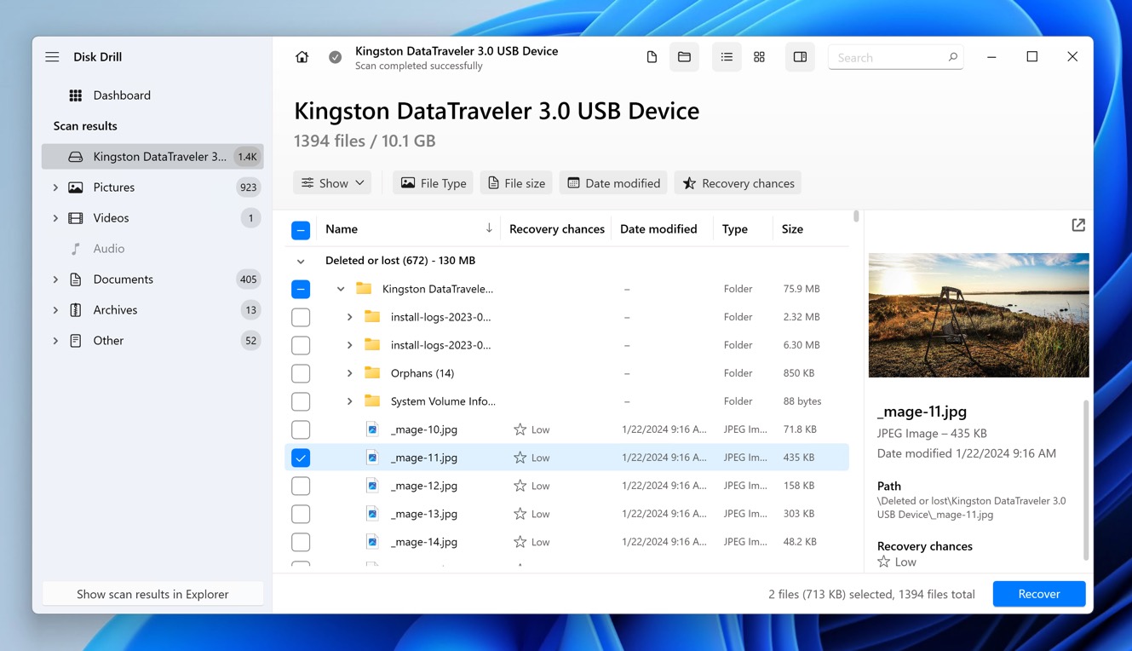Check the _mage-12.jpg checkbox
This screenshot has height=651, width=1132.
tap(301, 486)
